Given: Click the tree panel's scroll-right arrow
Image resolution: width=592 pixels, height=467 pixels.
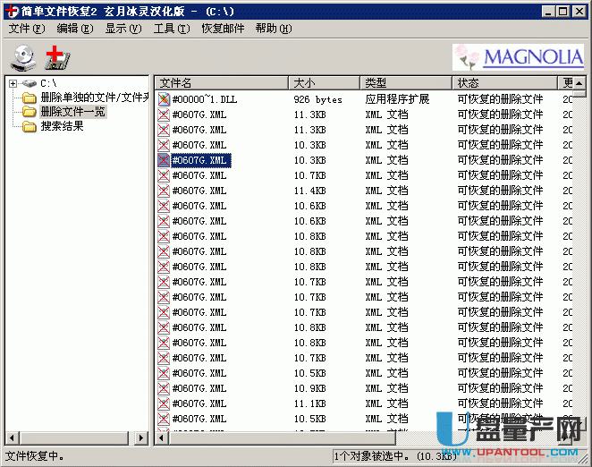Looking at the screenshot, I should pyautogui.click(x=140, y=438).
